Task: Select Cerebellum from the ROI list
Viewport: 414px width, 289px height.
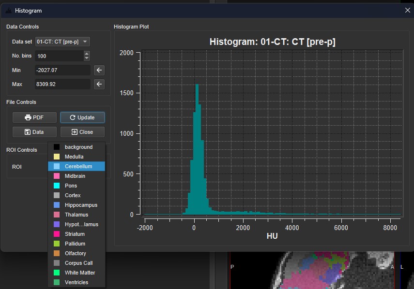Action: click(77, 166)
